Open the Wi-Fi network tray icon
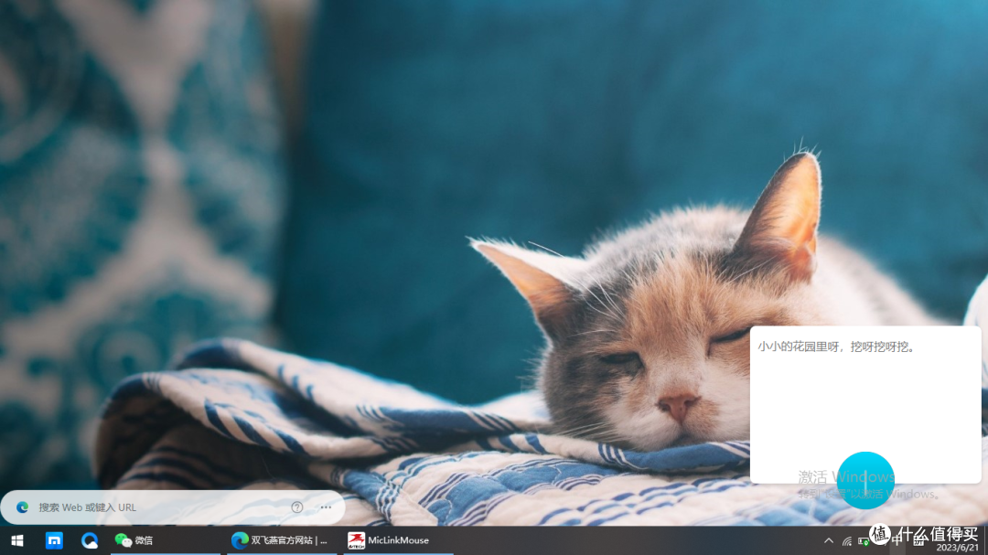The width and height of the screenshot is (988, 555). [x=847, y=541]
